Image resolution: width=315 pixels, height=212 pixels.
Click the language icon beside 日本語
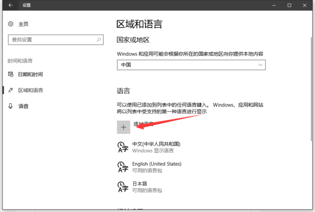[x=122, y=187]
